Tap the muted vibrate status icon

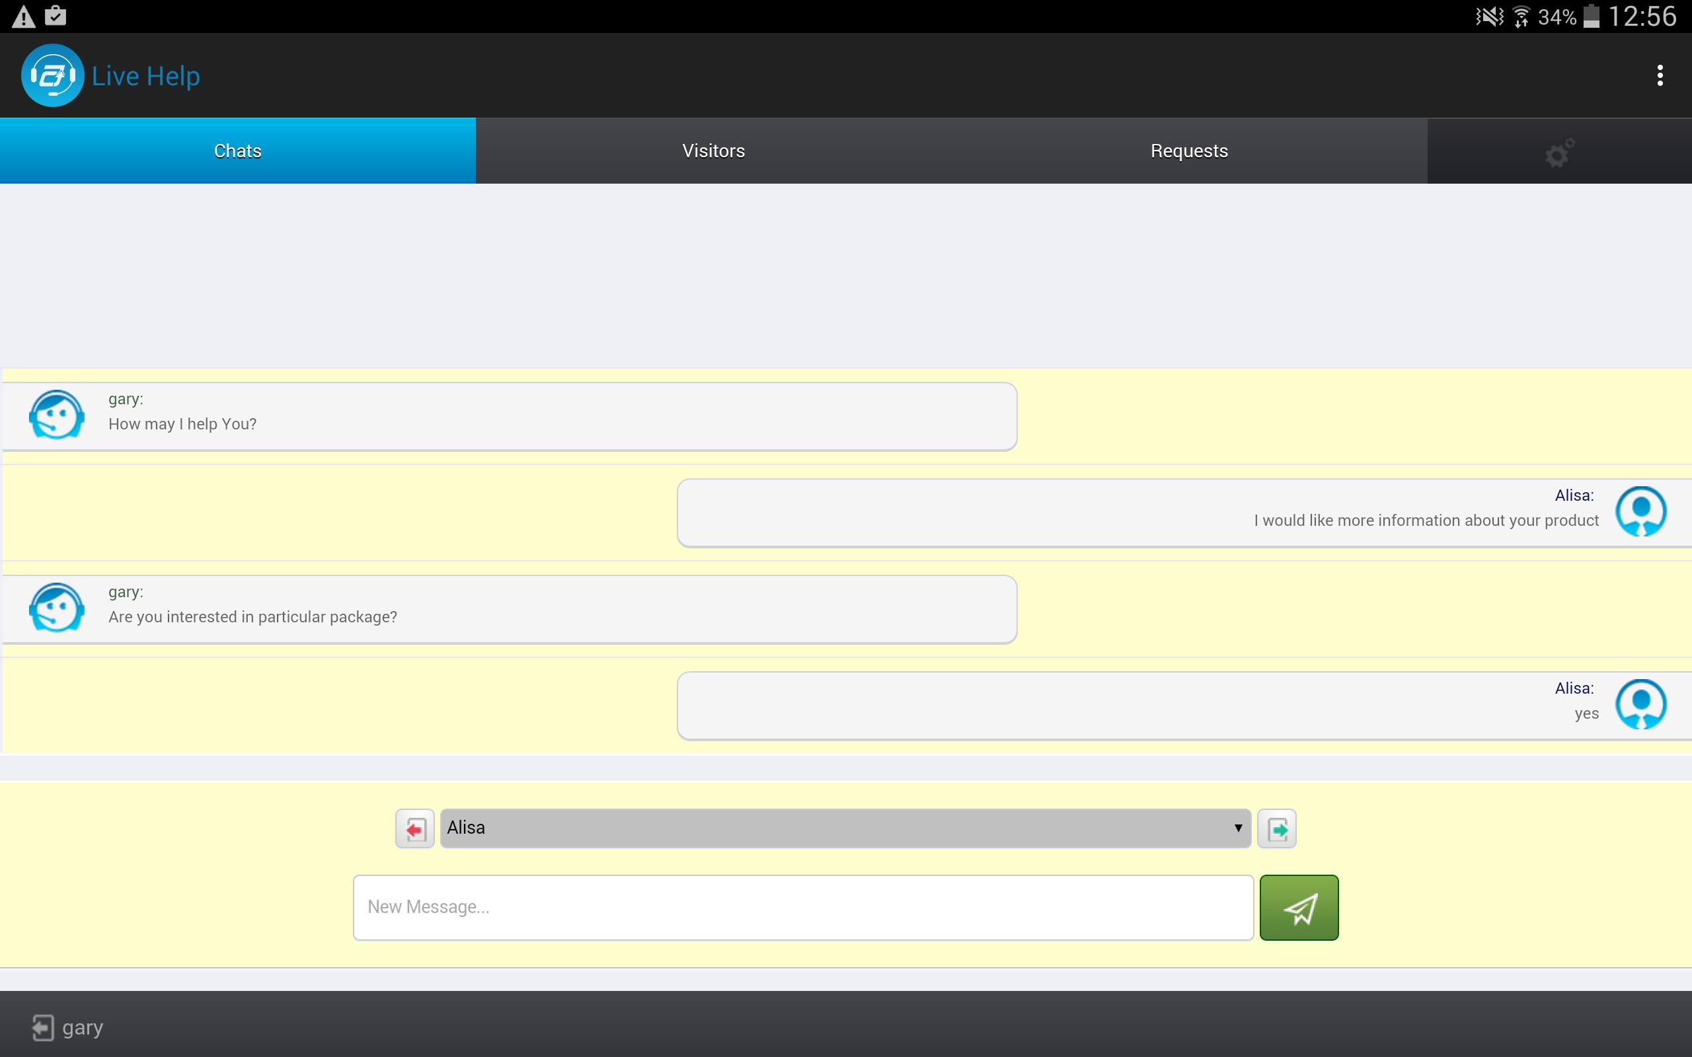coord(1489,16)
